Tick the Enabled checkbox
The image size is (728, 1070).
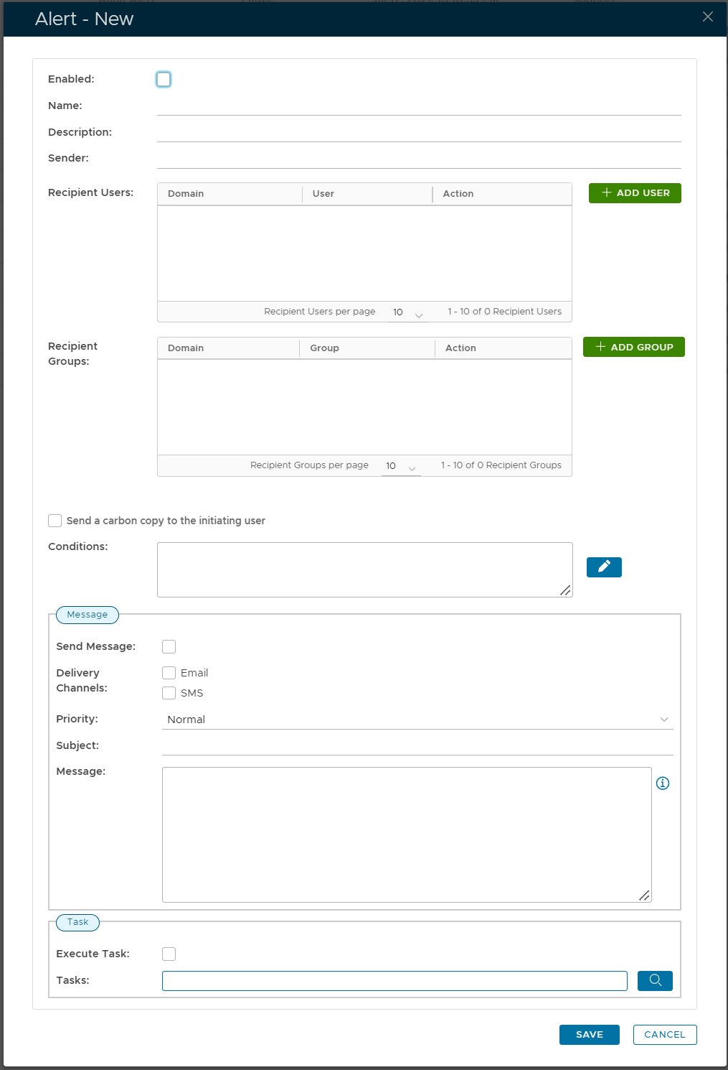coord(164,80)
